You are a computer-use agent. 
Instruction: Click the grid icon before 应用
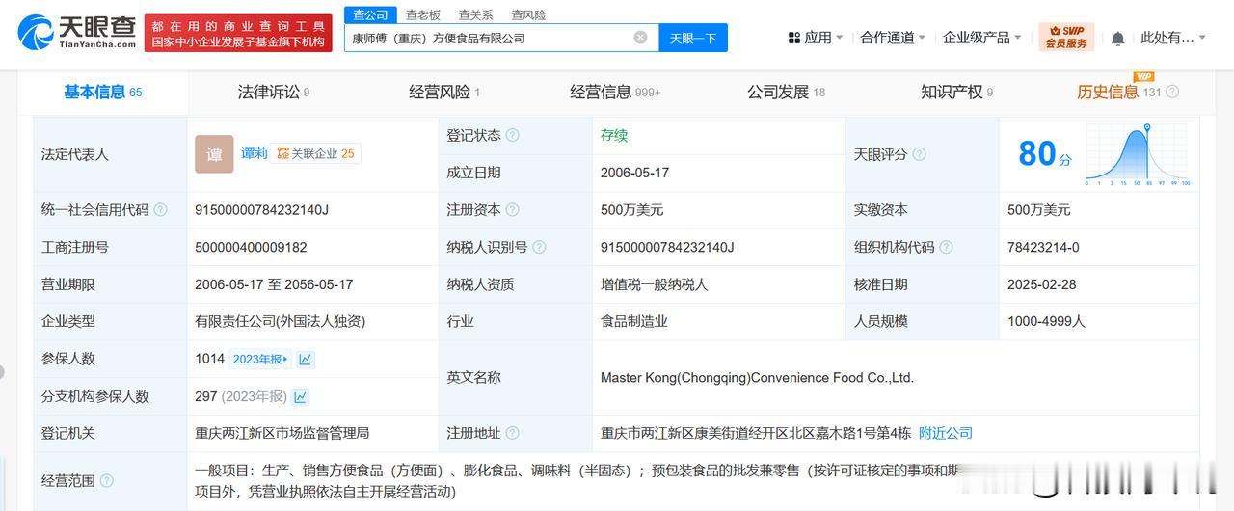(794, 38)
